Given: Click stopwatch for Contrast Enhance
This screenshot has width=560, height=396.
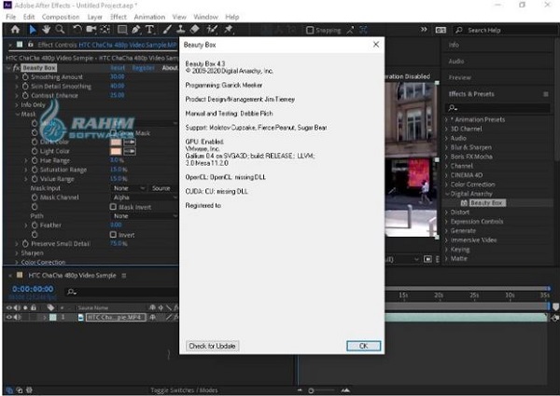Looking at the screenshot, I should 25,96.
